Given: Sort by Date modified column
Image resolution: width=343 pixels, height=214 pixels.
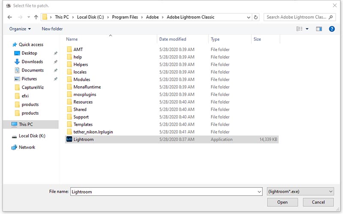Looking at the screenshot, I should 173,39.
